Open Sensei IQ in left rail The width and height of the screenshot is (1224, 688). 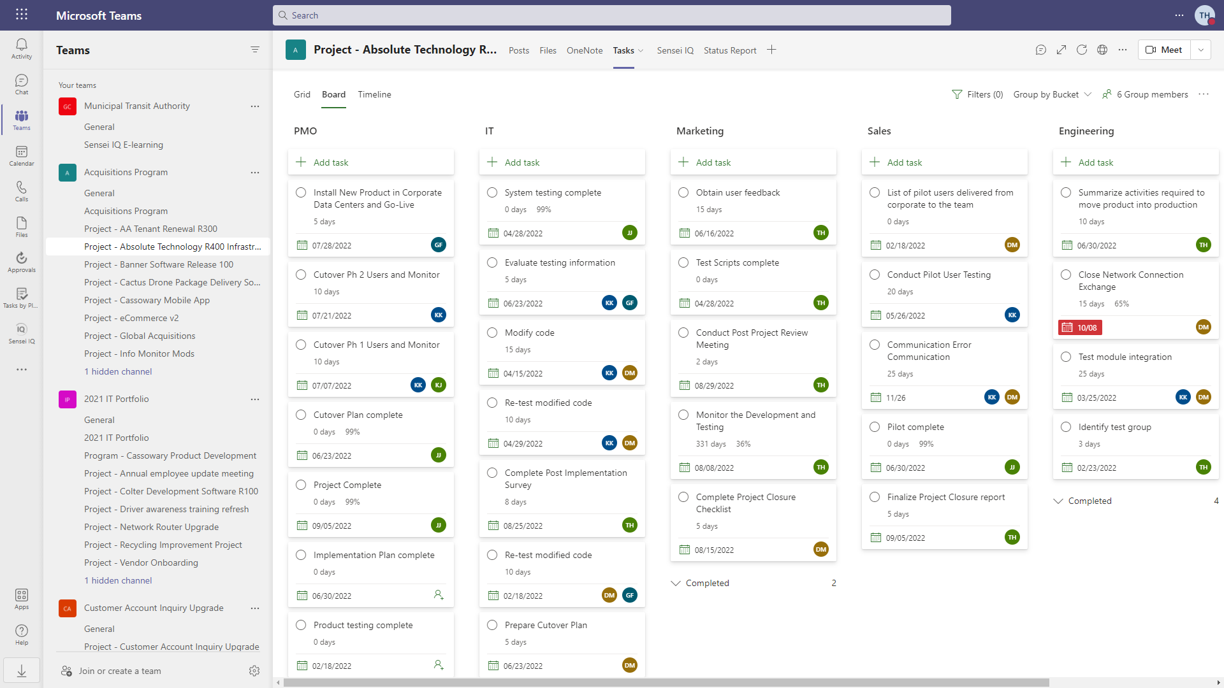point(22,333)
